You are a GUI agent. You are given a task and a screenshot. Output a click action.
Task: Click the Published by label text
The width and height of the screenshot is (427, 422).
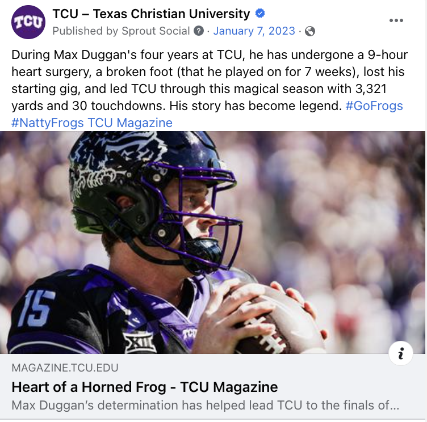85,31
